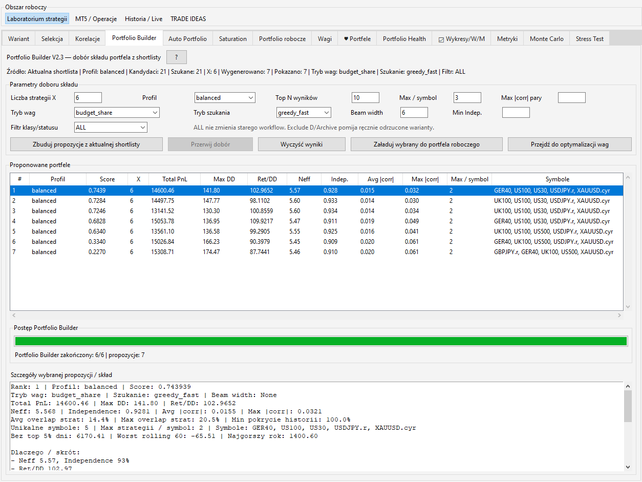This screenshot has width=642, height=482.
Task: Click the green Portfolio Builder progress bar
Action: (321, 341)
